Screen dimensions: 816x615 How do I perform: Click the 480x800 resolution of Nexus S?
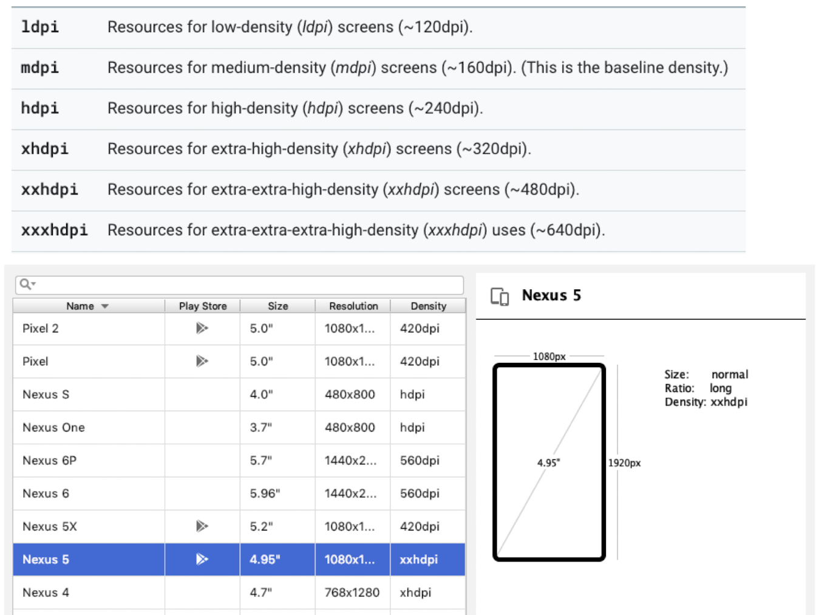pos(352,394)
